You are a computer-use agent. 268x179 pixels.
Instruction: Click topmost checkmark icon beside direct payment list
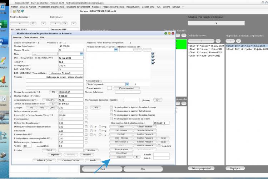153,54
